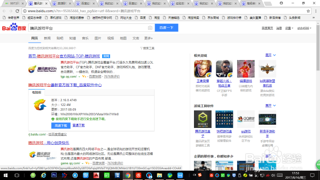Open the 网址大全 bookmark

tap(124, 18)
